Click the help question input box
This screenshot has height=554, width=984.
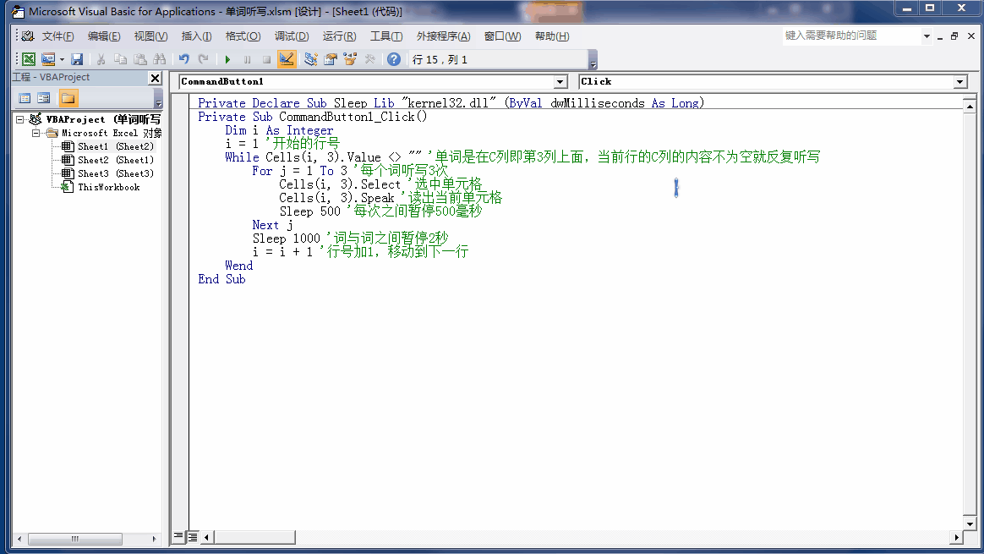coord(851,36)
